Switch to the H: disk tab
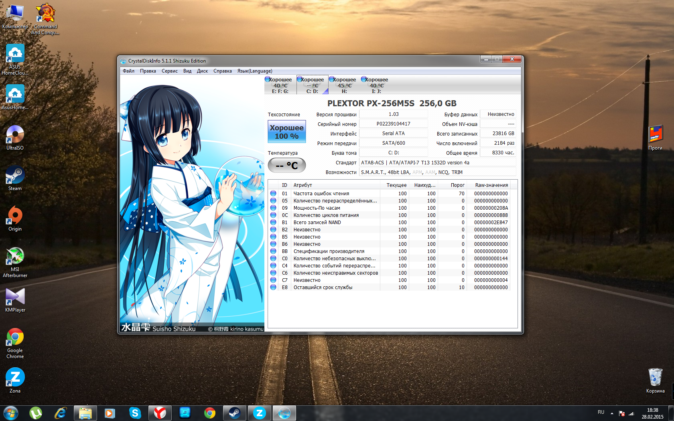Screen dimensions: 674x421 click(344, 85)
